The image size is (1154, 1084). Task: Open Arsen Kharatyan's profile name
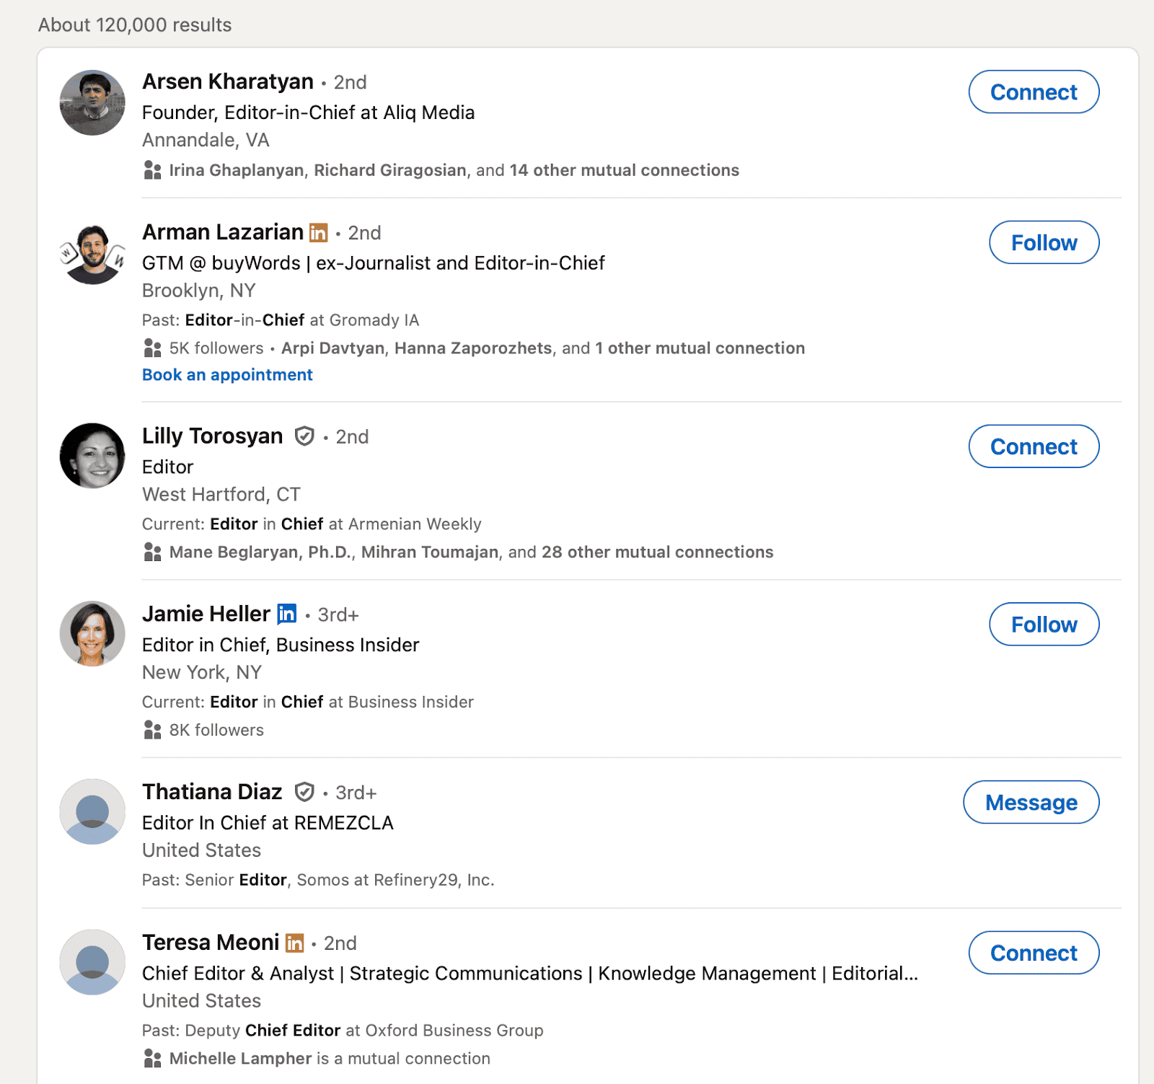[228, 81]
